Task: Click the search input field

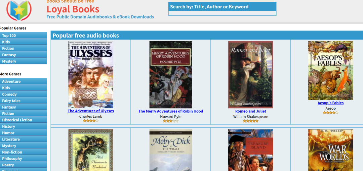Action: pos(222,13)
